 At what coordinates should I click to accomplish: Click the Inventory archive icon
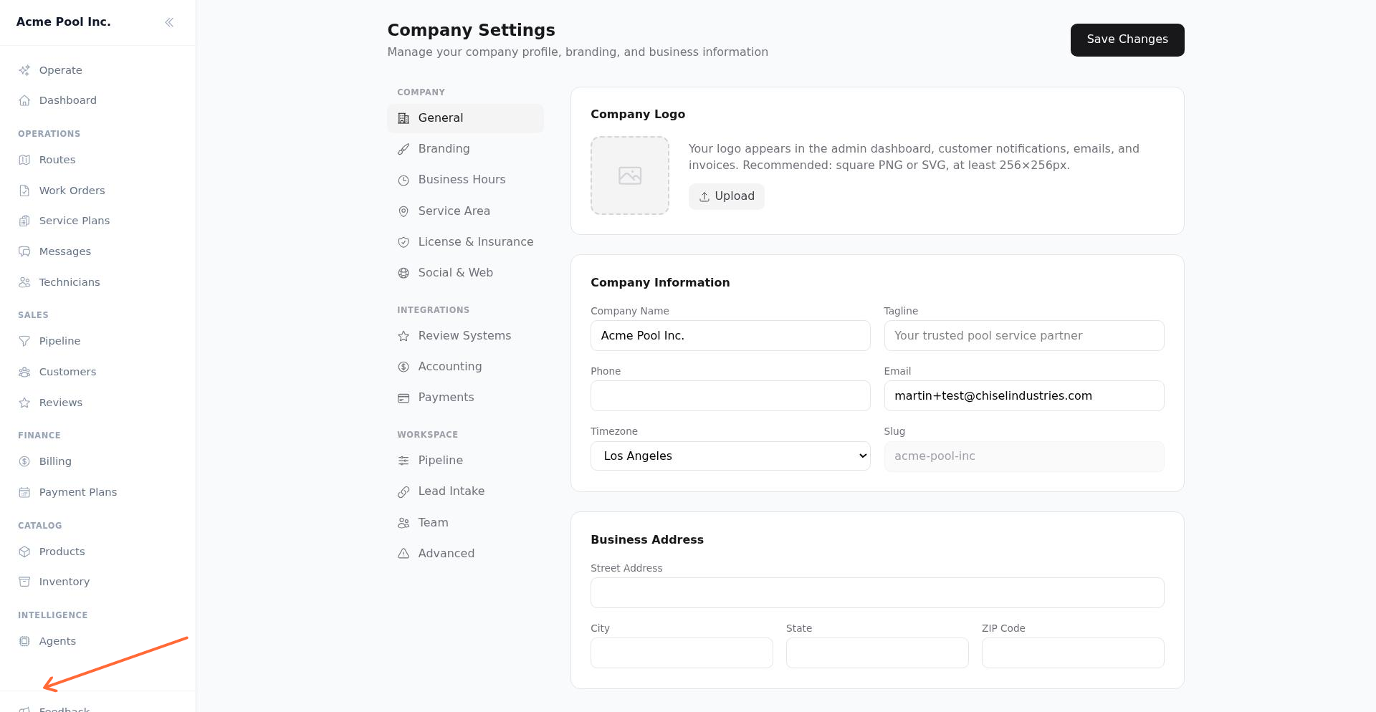coord(24,582)
